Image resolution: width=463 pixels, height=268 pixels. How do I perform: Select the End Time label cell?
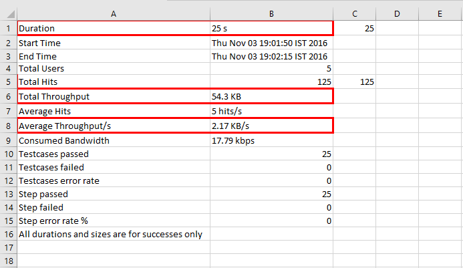114,56
